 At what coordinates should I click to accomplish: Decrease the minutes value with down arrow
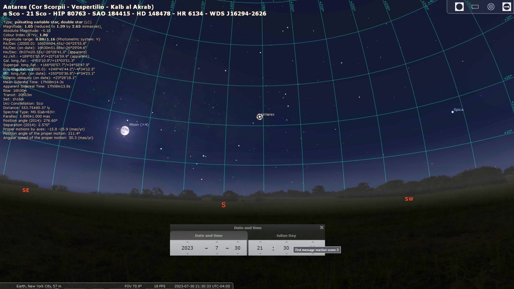tap(286, 254)
